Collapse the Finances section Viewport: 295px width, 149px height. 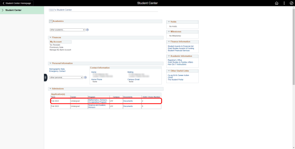[51, 38]
